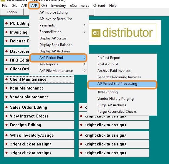Open Sales Order Editing
The width and height of the screenshot is (169, 164).
(39, 107)
